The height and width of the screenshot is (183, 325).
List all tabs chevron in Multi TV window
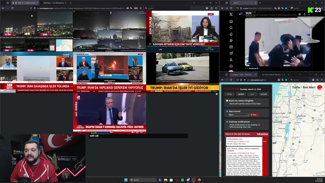point(194,3)
